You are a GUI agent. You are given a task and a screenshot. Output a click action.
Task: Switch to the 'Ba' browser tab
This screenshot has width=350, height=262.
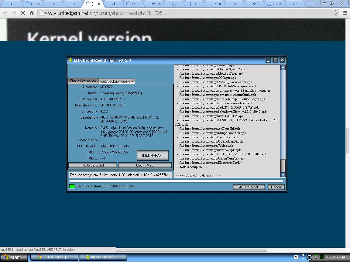click(x=53, y=4)
